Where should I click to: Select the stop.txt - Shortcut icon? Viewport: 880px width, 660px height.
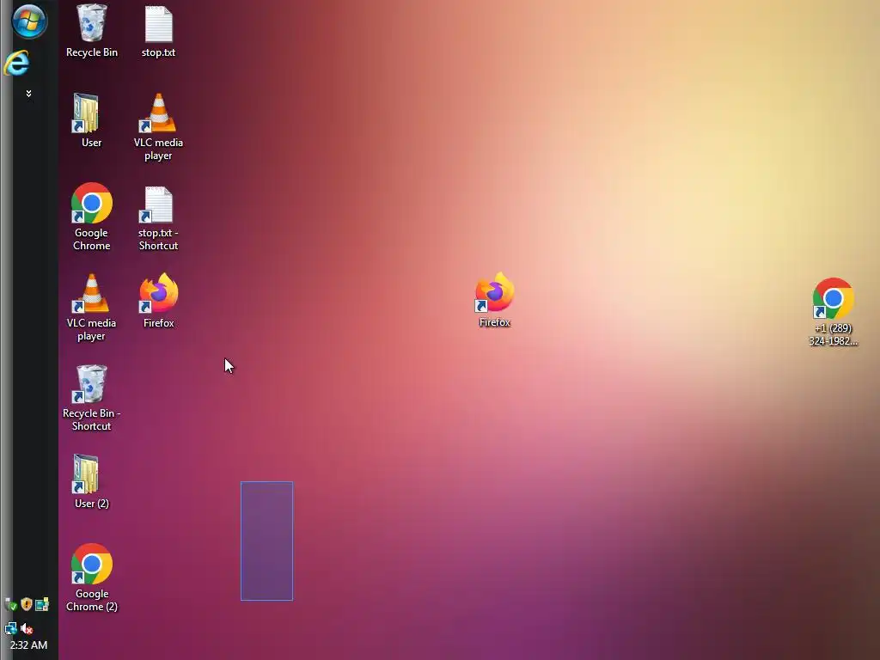pos(158,218)
